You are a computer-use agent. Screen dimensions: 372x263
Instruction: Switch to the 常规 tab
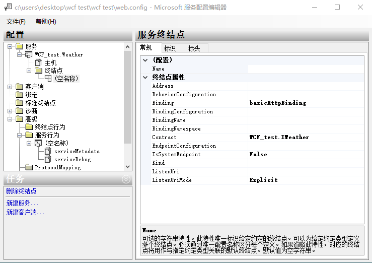(149, 48)
